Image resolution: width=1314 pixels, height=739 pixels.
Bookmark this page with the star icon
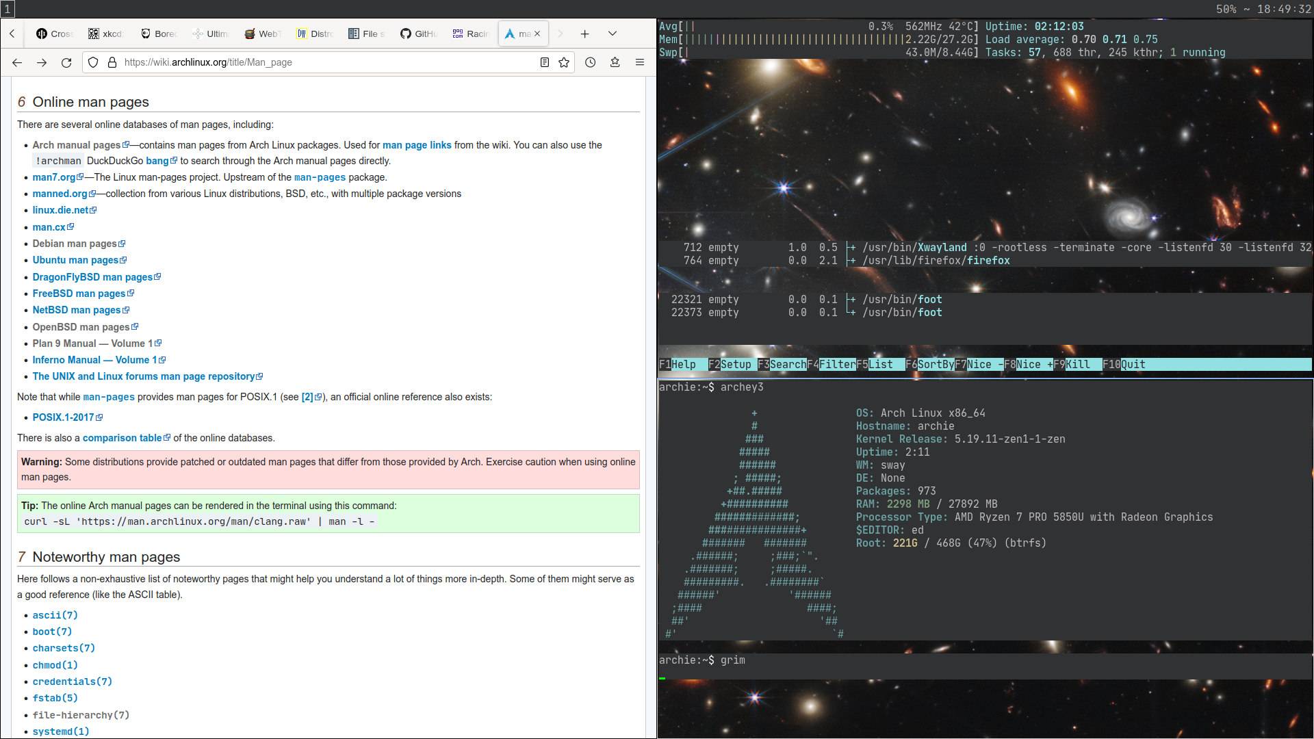click(x=564, y=62)
